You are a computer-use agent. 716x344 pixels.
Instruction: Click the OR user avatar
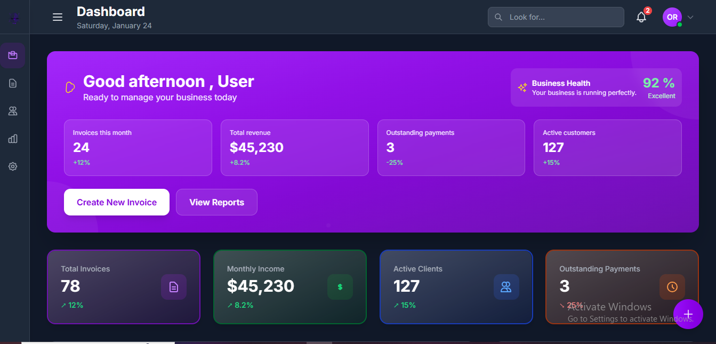[x=672, y=17]
